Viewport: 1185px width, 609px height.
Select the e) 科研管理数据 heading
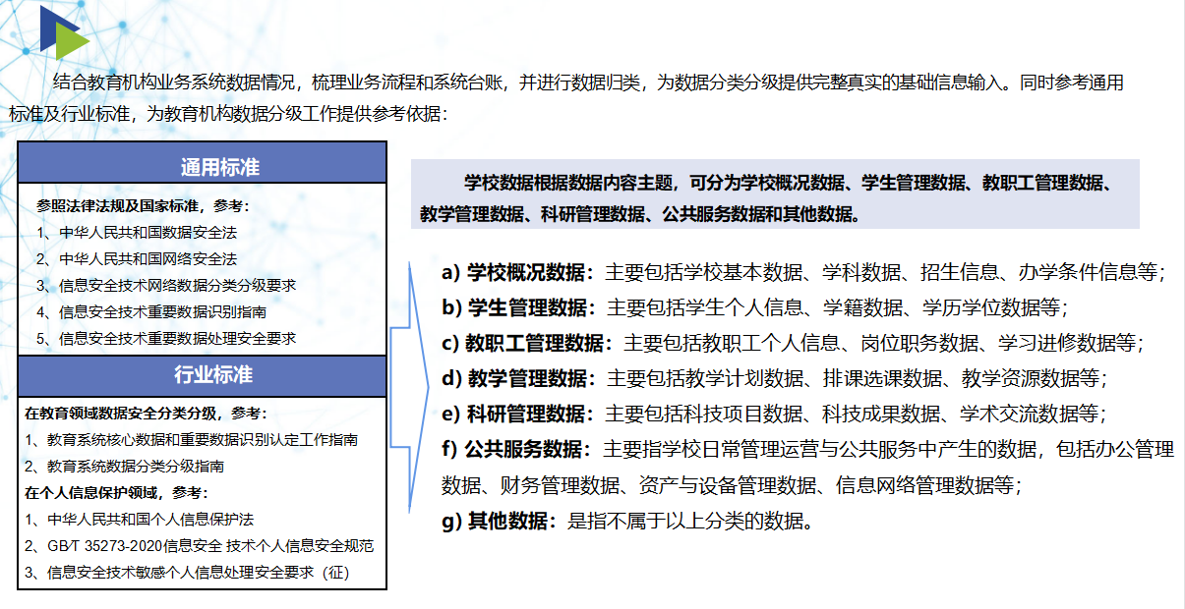(x=518, y=414)
